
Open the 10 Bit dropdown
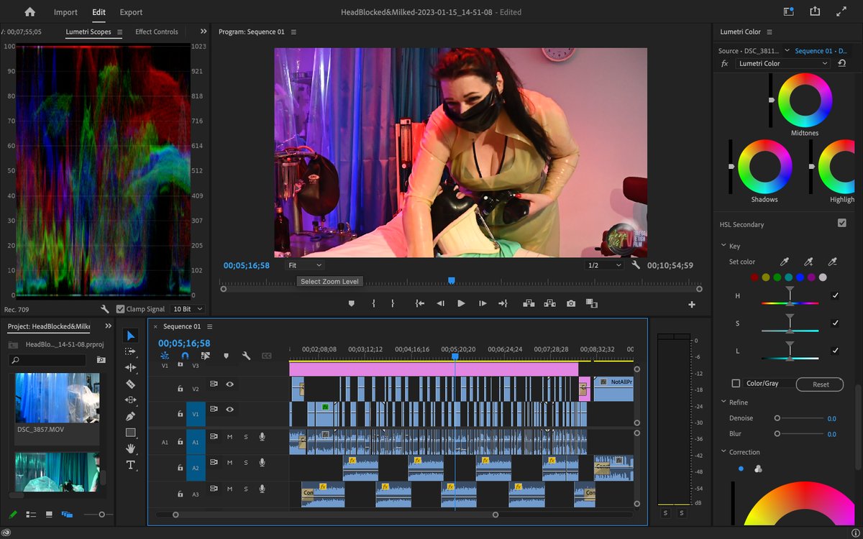(x=187, y=309)
